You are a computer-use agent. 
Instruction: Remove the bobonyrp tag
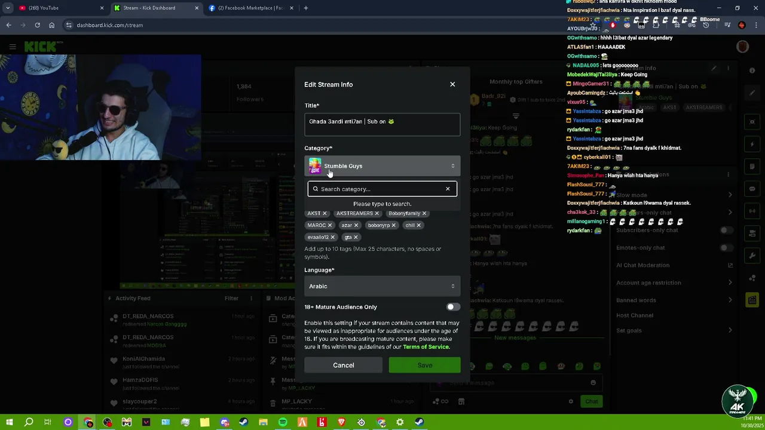point(393,225)
